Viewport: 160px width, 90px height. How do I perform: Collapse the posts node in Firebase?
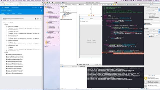4,24
